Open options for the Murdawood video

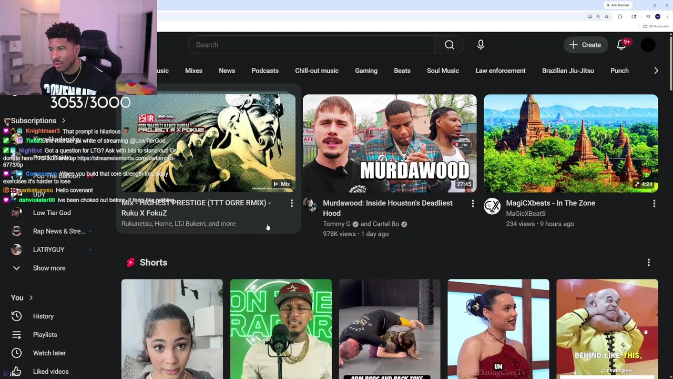pos(473,203)
